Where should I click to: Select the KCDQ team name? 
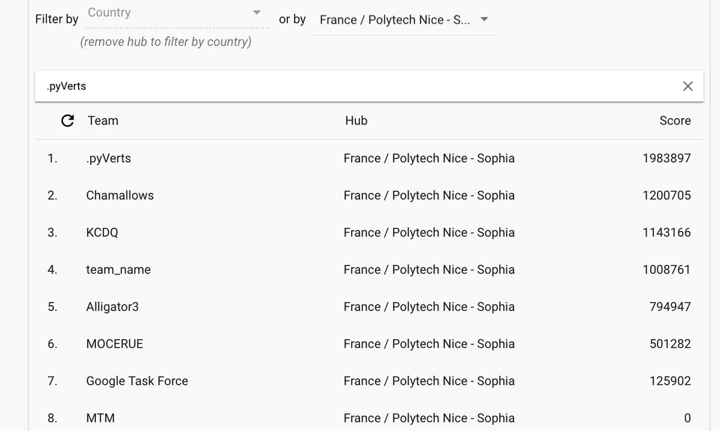[x=102, y=233]
